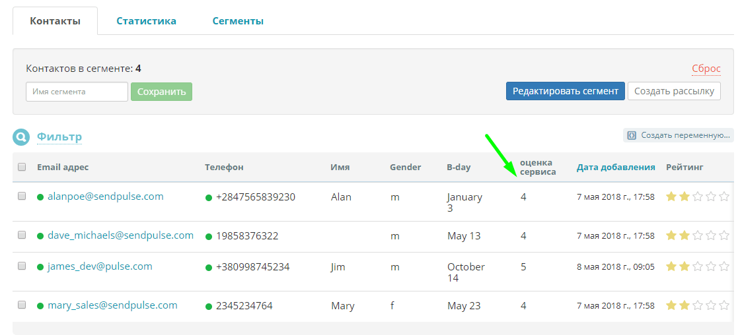Click rating stars in Alan's row
Viewport: 738px width, 335px height.
point(698,197)
